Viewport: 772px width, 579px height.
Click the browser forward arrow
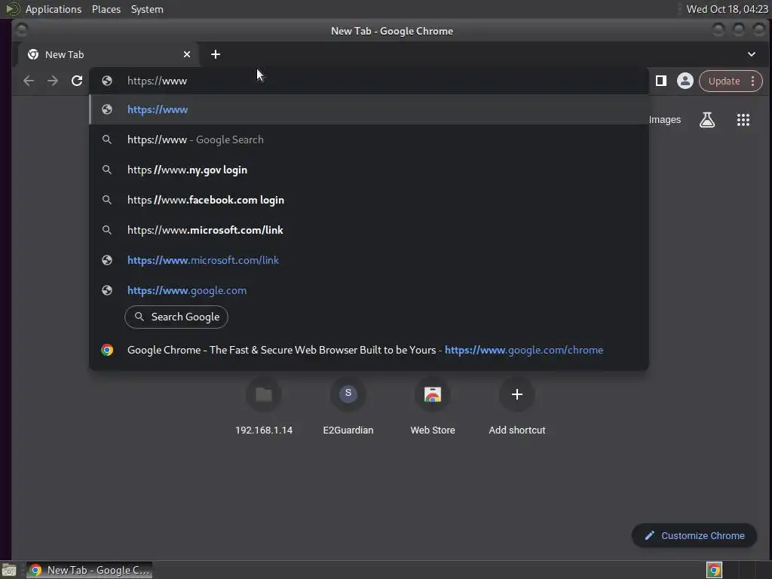pos(53,81)
